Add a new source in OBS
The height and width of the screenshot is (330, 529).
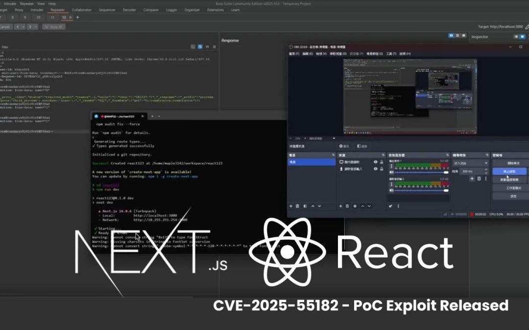[341, 206]
